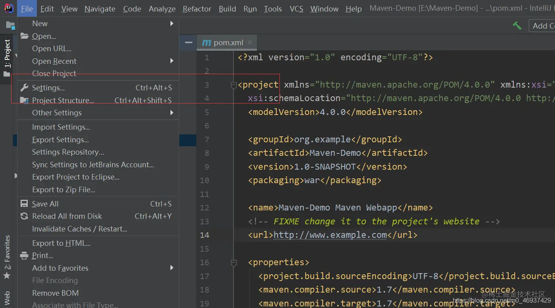
Task: Collapse the properties tag fold marker
Action: pyautogui.click(x=233, y=262)
